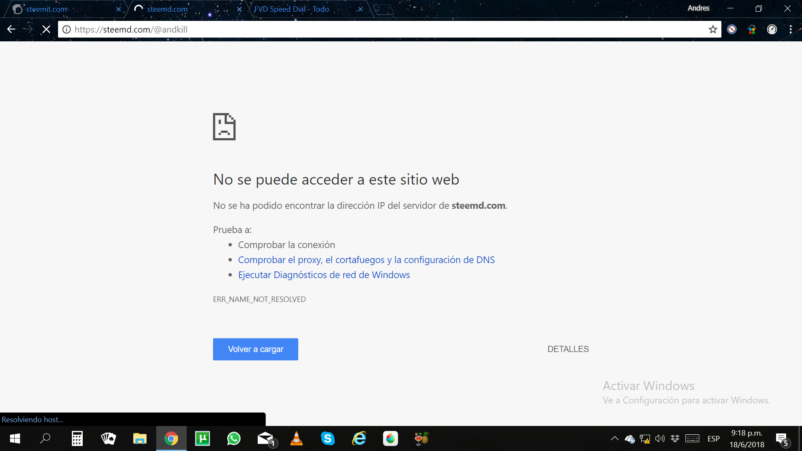The height and width of the screenshot is (451, 802).
Task: Close the steemd.com tab
Action: (x=239, y=9)
